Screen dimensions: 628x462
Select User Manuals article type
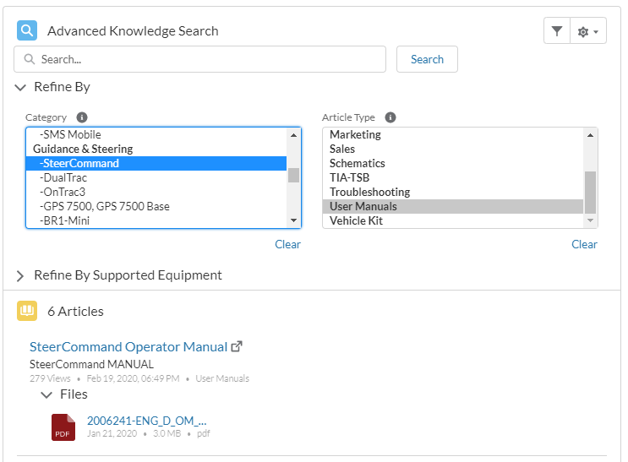pos(453,207)
